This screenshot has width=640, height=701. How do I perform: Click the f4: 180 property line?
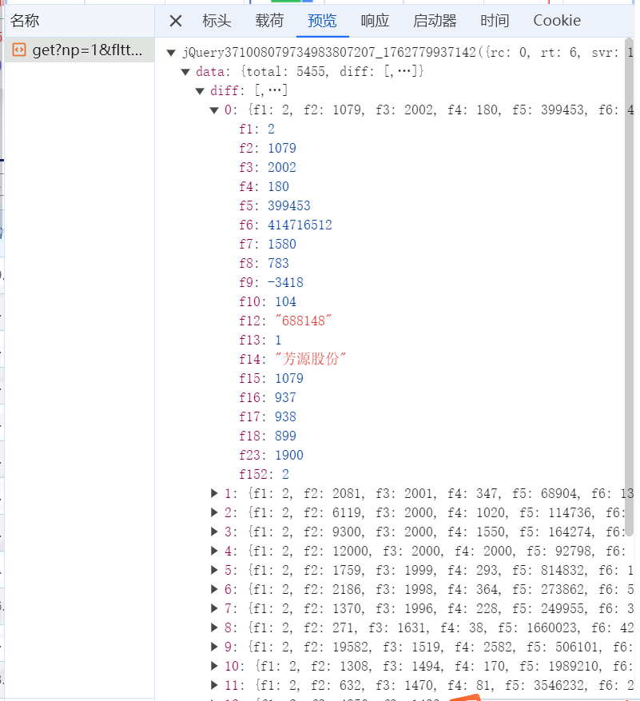(x=264, y=187)
